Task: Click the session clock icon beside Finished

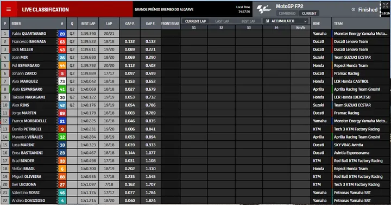Action: (x=353, y=9)
